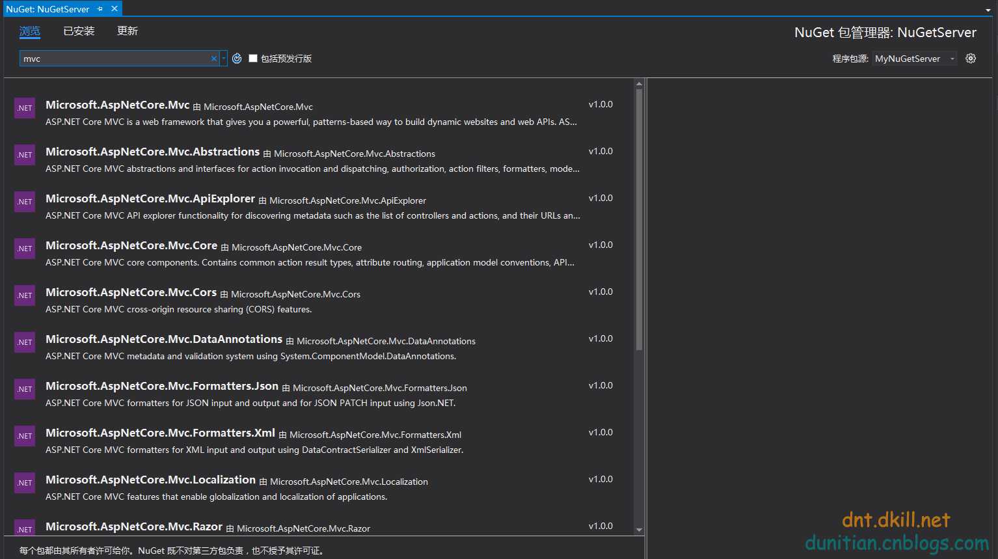
Task: Click the CORS features description text
Action: (x=179, y=309)
